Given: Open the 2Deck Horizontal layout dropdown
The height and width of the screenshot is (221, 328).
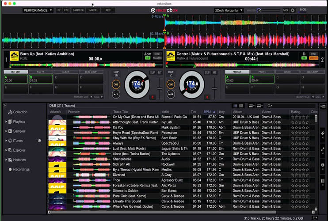Looking at the screenshot, I should point(229,10).
